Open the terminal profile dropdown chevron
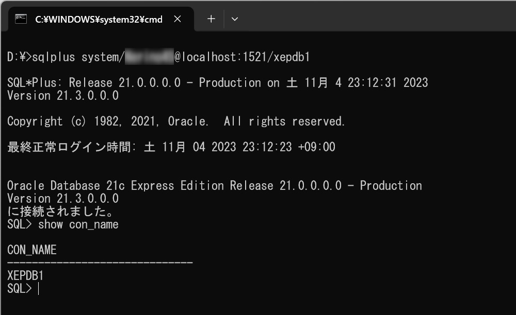 click(235, 19)
